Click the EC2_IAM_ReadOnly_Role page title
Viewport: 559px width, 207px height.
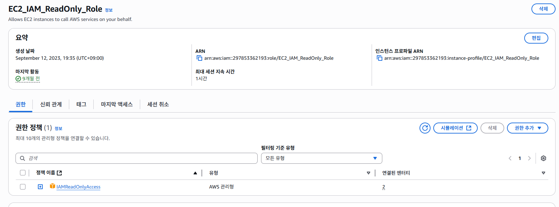pos(55,9)
